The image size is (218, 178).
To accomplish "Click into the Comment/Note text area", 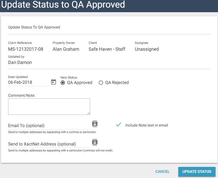I will click(x=49, y=106).
